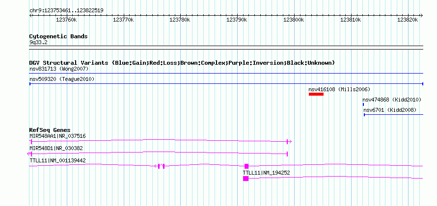Click the RefSeq Genes track title
437x206 pixels.
point(50,130)
